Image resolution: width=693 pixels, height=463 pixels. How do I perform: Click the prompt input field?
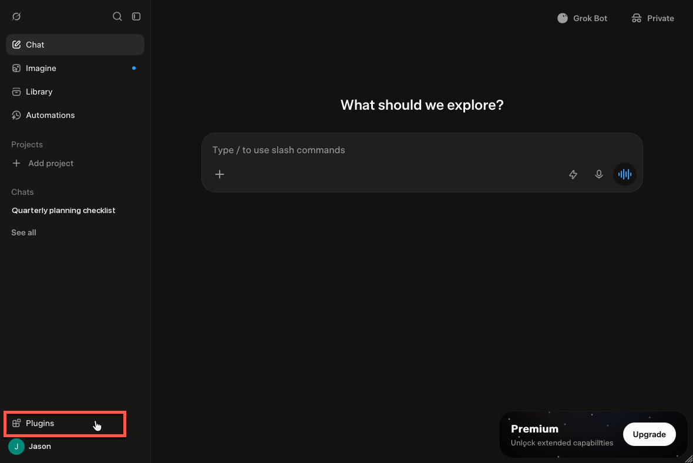pos(422,150)
